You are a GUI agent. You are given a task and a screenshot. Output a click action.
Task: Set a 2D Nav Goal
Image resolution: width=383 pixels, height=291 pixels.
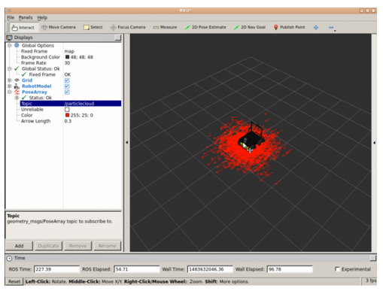tap(249, 27)
